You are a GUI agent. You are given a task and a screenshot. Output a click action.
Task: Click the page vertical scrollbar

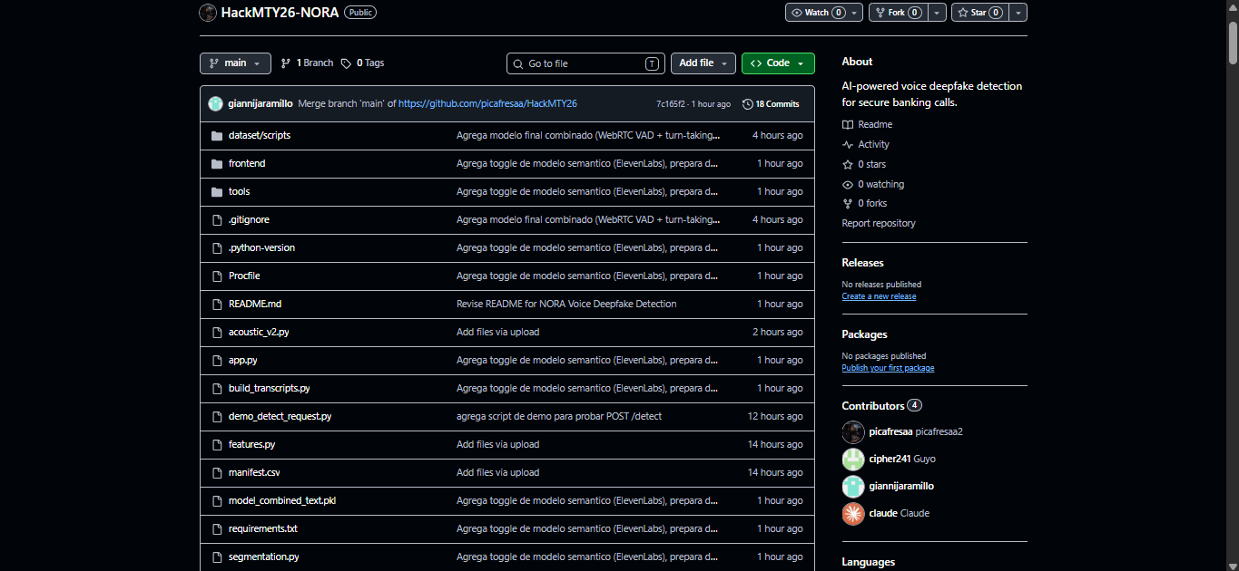[1233, 285]
